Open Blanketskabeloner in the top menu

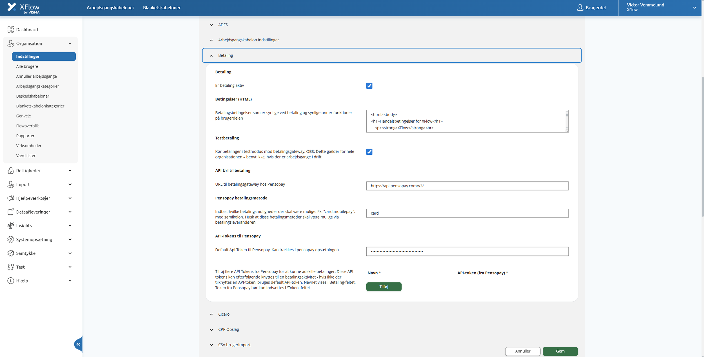click(162, 8)
